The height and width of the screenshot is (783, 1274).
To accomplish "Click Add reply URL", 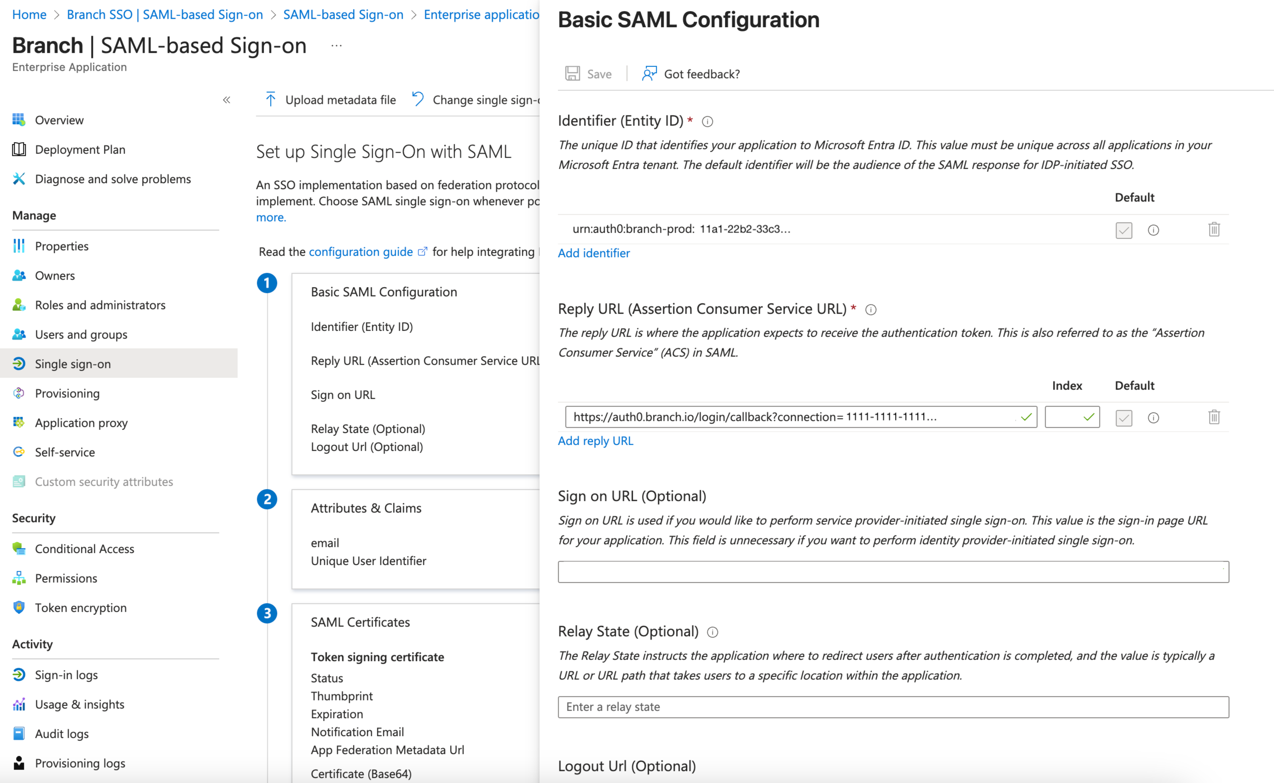I will click(595, 441).
